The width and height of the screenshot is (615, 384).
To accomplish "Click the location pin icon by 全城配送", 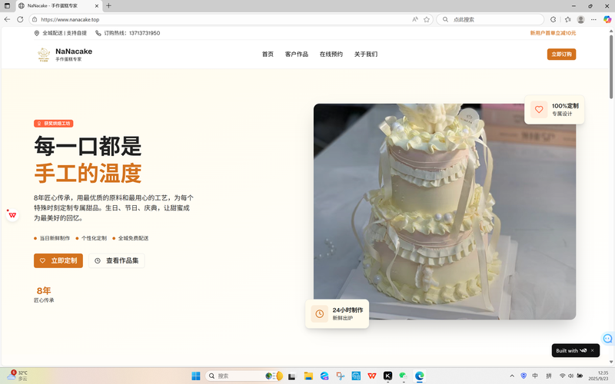I will coord(36,33).
